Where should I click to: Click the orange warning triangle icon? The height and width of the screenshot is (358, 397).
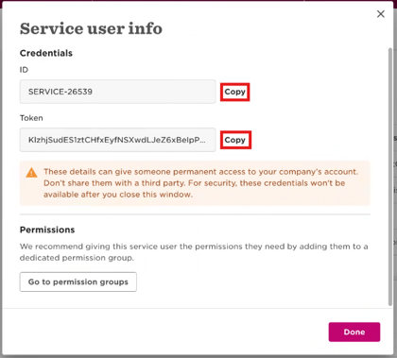[x=31, y=173]
